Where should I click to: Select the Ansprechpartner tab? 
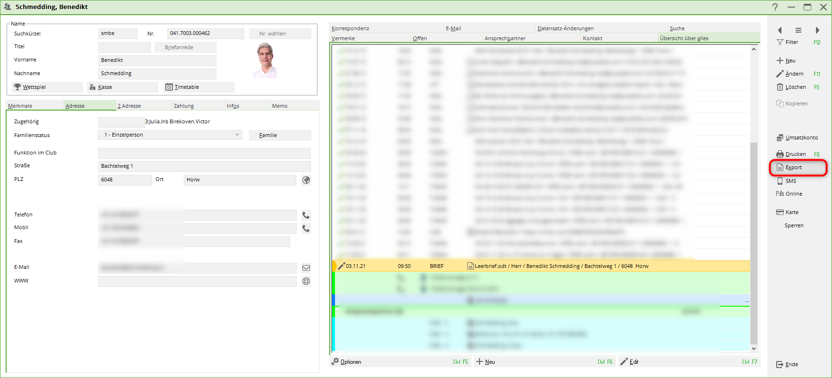point(505,38)
